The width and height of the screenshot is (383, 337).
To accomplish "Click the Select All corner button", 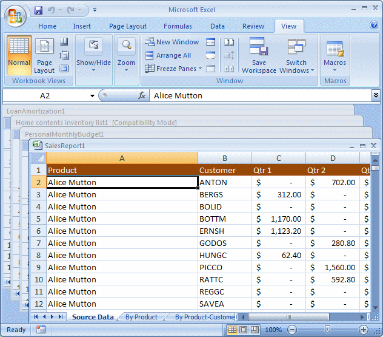I will click(x=39, y=158).
